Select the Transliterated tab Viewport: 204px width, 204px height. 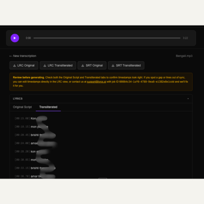48,107
